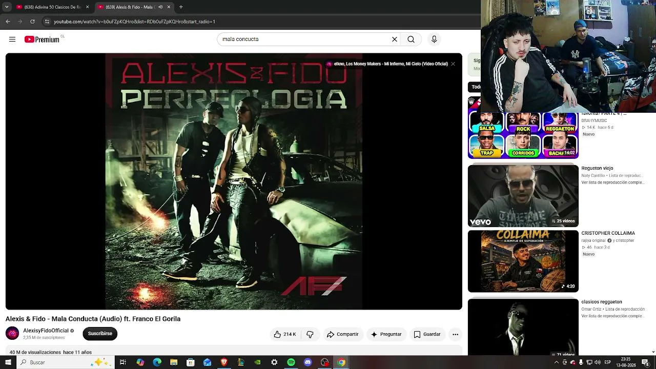Open the Salsa Rock Reggaeton quiz thumbnail
Viewport: 656px width, 369px height.
523,135
